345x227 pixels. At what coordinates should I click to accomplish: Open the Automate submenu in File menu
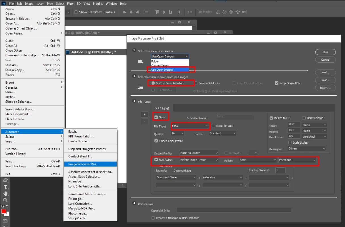pos(32,132)
